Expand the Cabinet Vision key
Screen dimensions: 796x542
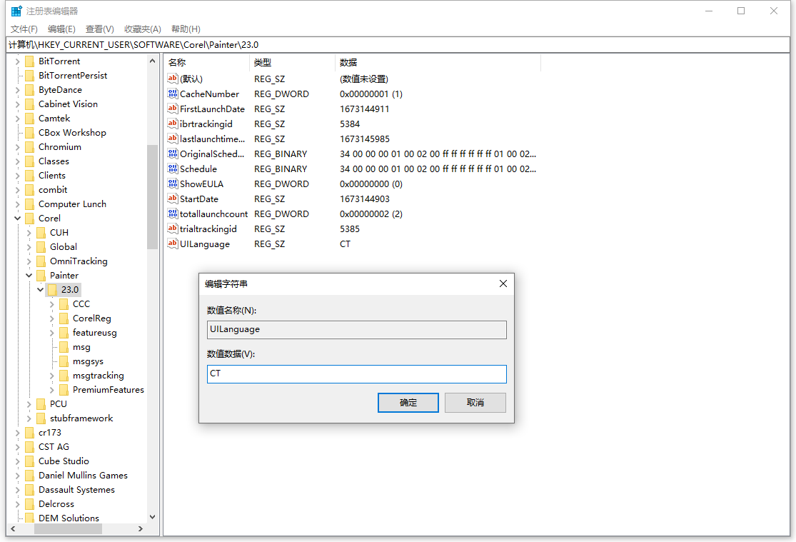tap(17, 104)
